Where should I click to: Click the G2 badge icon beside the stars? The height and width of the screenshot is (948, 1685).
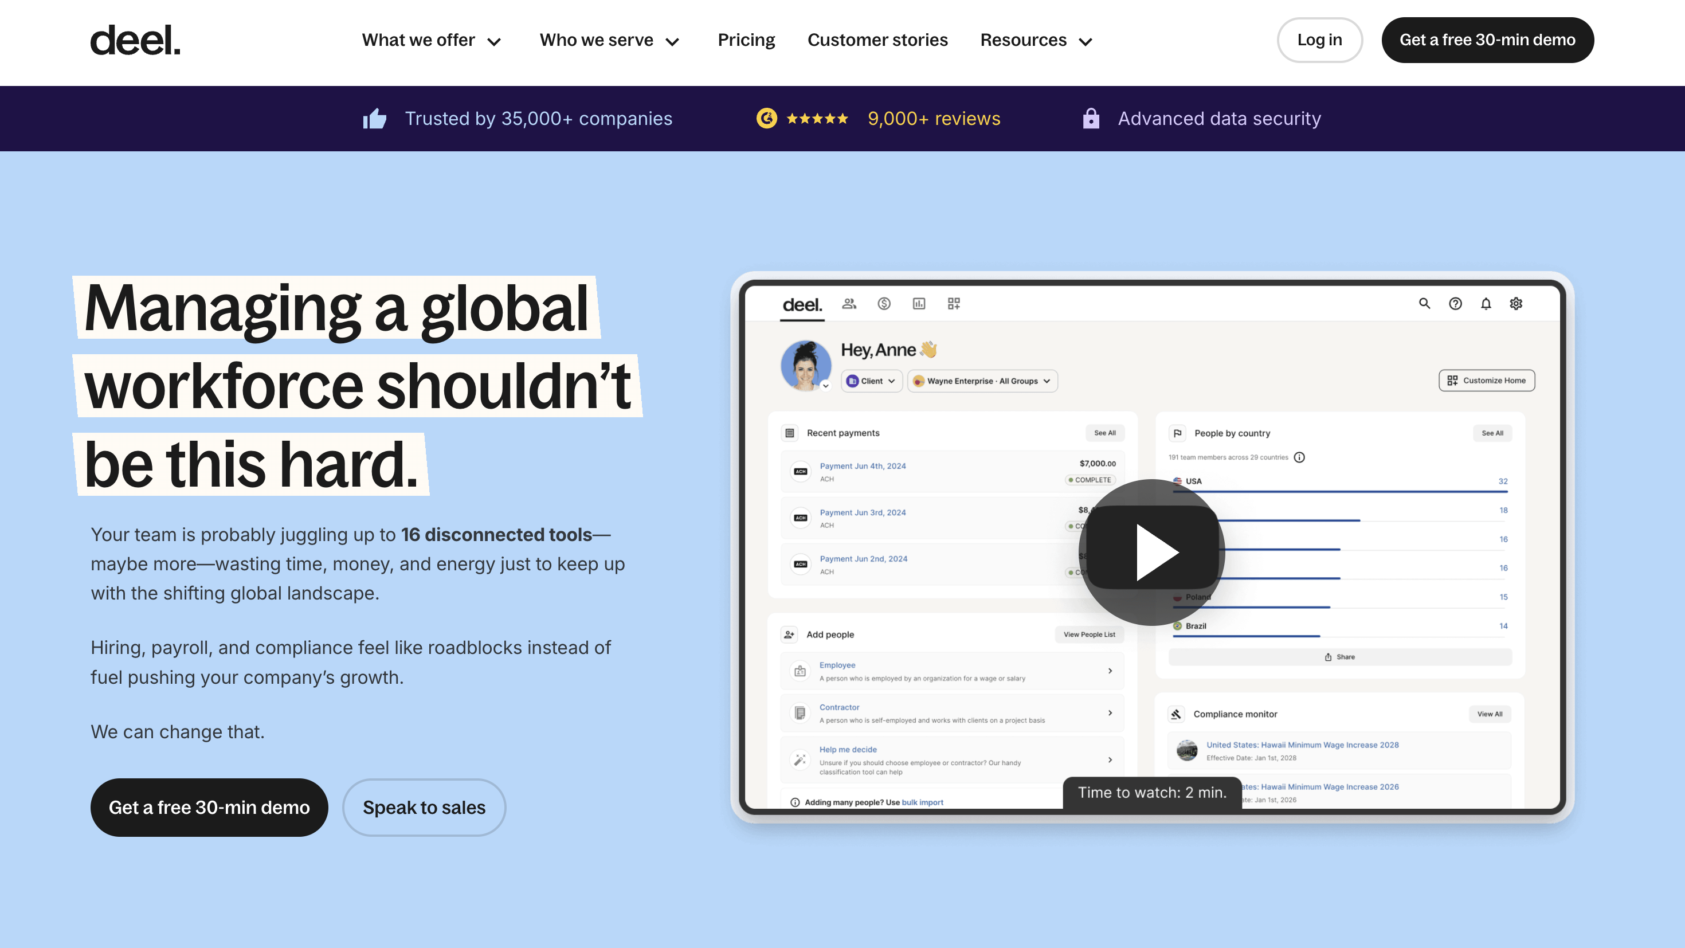[x=767, y=119]
